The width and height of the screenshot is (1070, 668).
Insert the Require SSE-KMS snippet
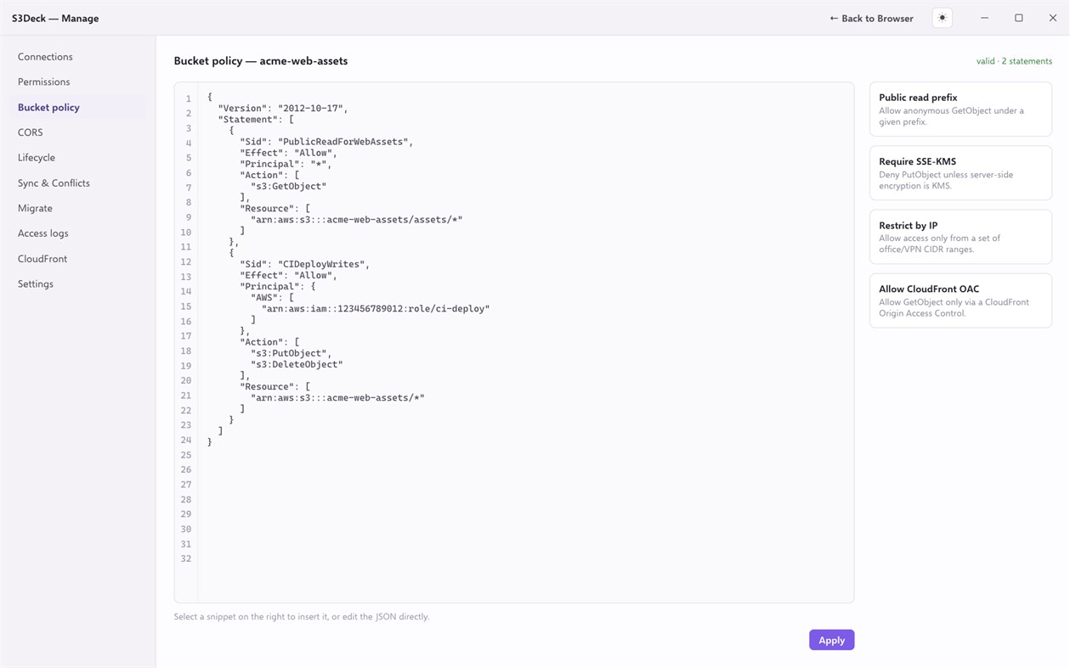click(x=960, y=173)
